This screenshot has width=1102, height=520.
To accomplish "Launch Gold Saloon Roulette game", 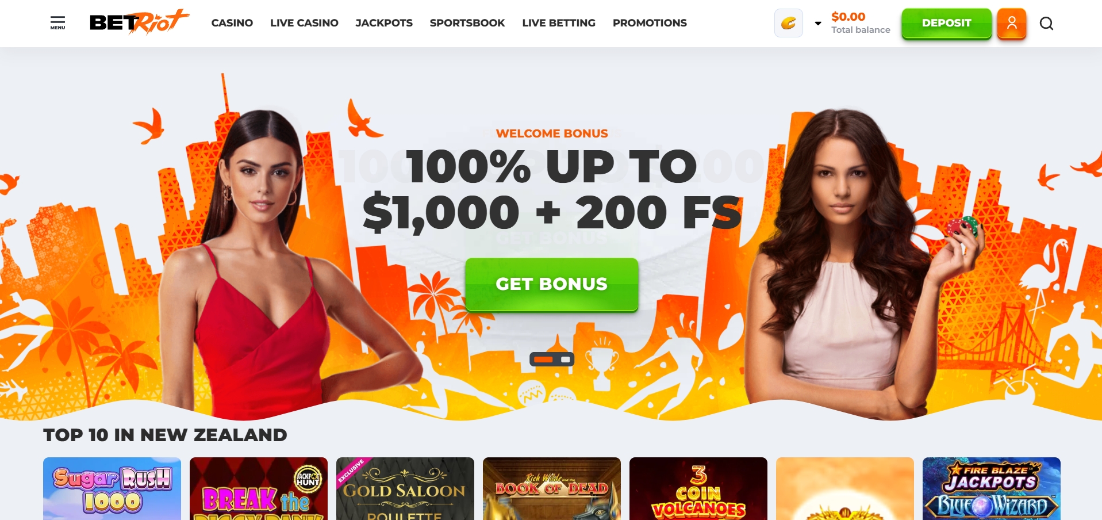I will 405,488.
